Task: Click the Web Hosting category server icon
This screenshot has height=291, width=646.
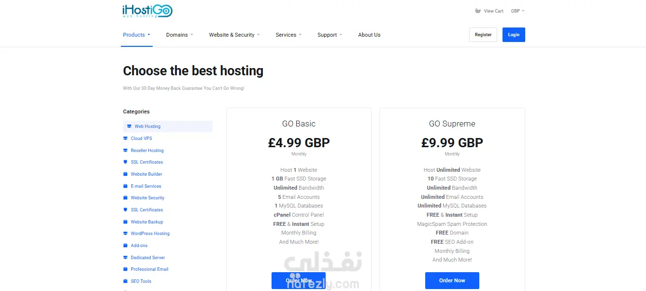Action: point(129,126)
